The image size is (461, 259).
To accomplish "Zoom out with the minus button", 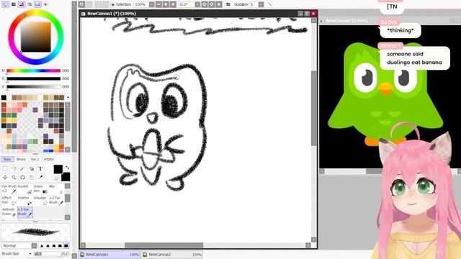I will coord(158,4).
